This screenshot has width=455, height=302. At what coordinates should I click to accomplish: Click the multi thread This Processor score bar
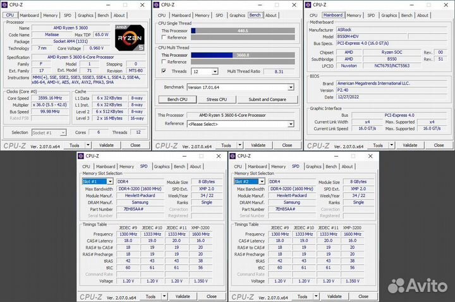tap(243, 55)
